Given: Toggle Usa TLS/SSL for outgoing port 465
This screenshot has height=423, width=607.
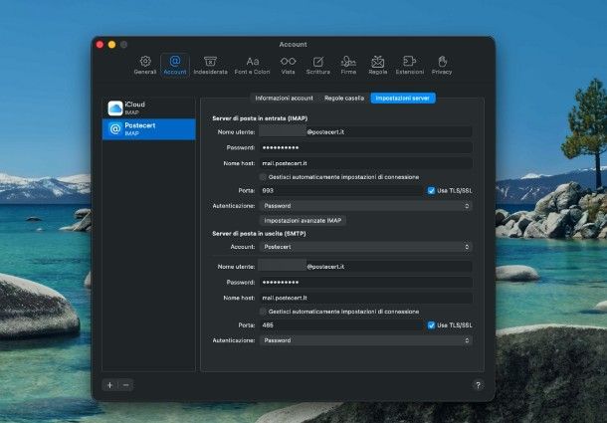Looking at the screenshot, I should point(431,324).
